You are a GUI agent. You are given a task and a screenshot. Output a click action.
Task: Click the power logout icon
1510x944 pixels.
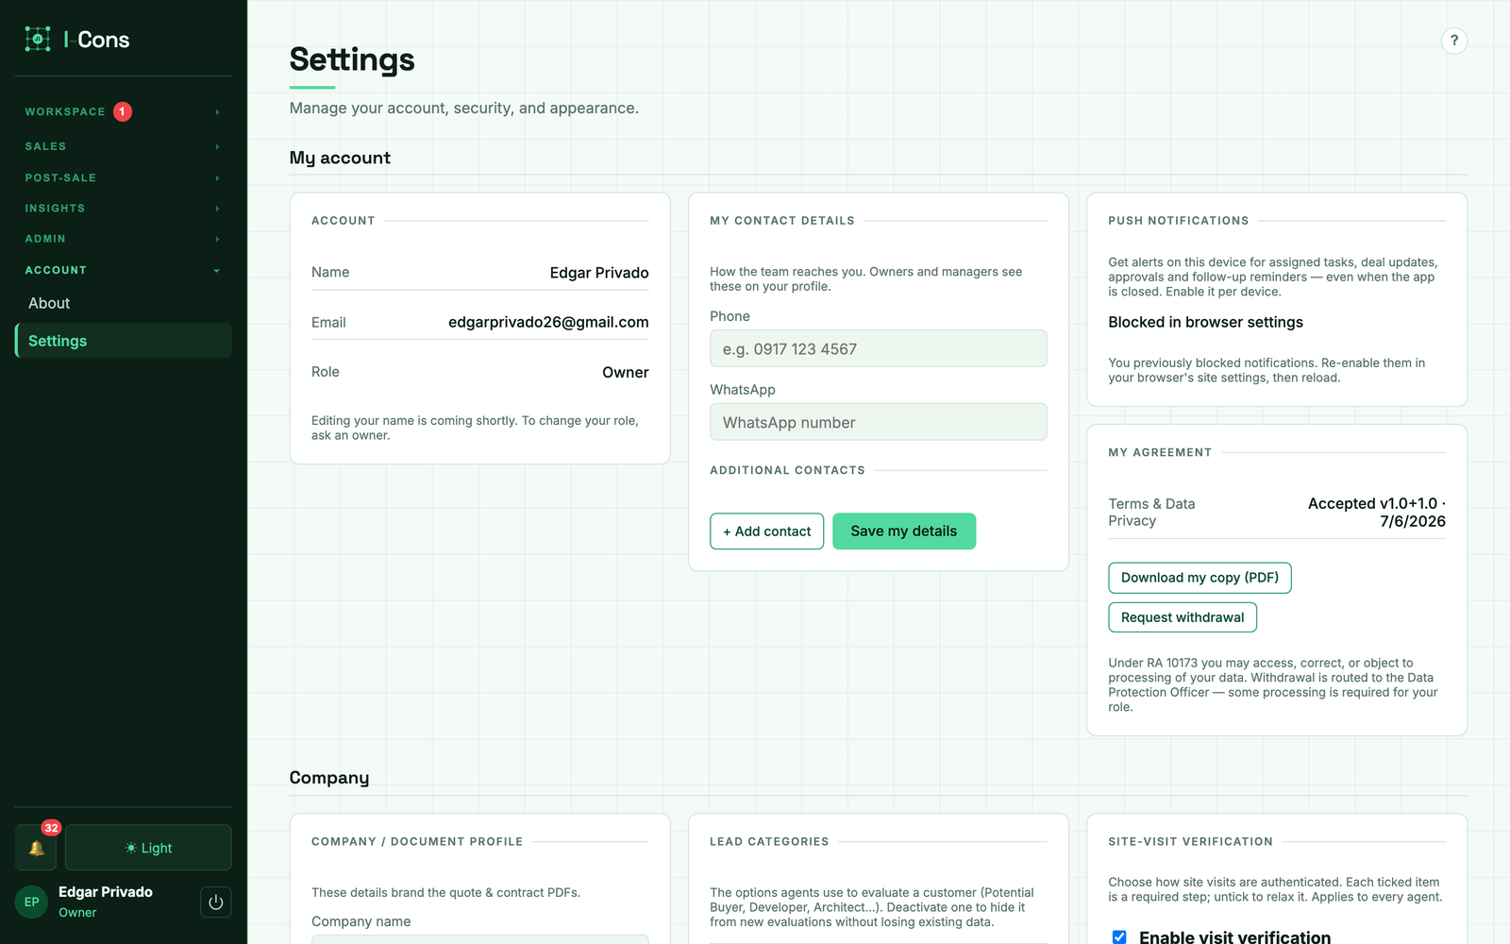point(215,902)
